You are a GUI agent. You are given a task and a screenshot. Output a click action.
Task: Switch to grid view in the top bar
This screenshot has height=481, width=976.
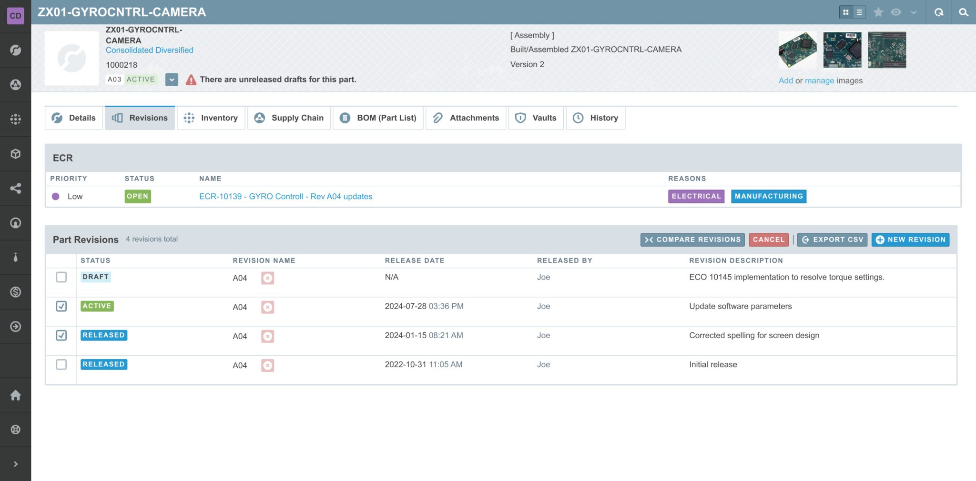coord(845,12)
